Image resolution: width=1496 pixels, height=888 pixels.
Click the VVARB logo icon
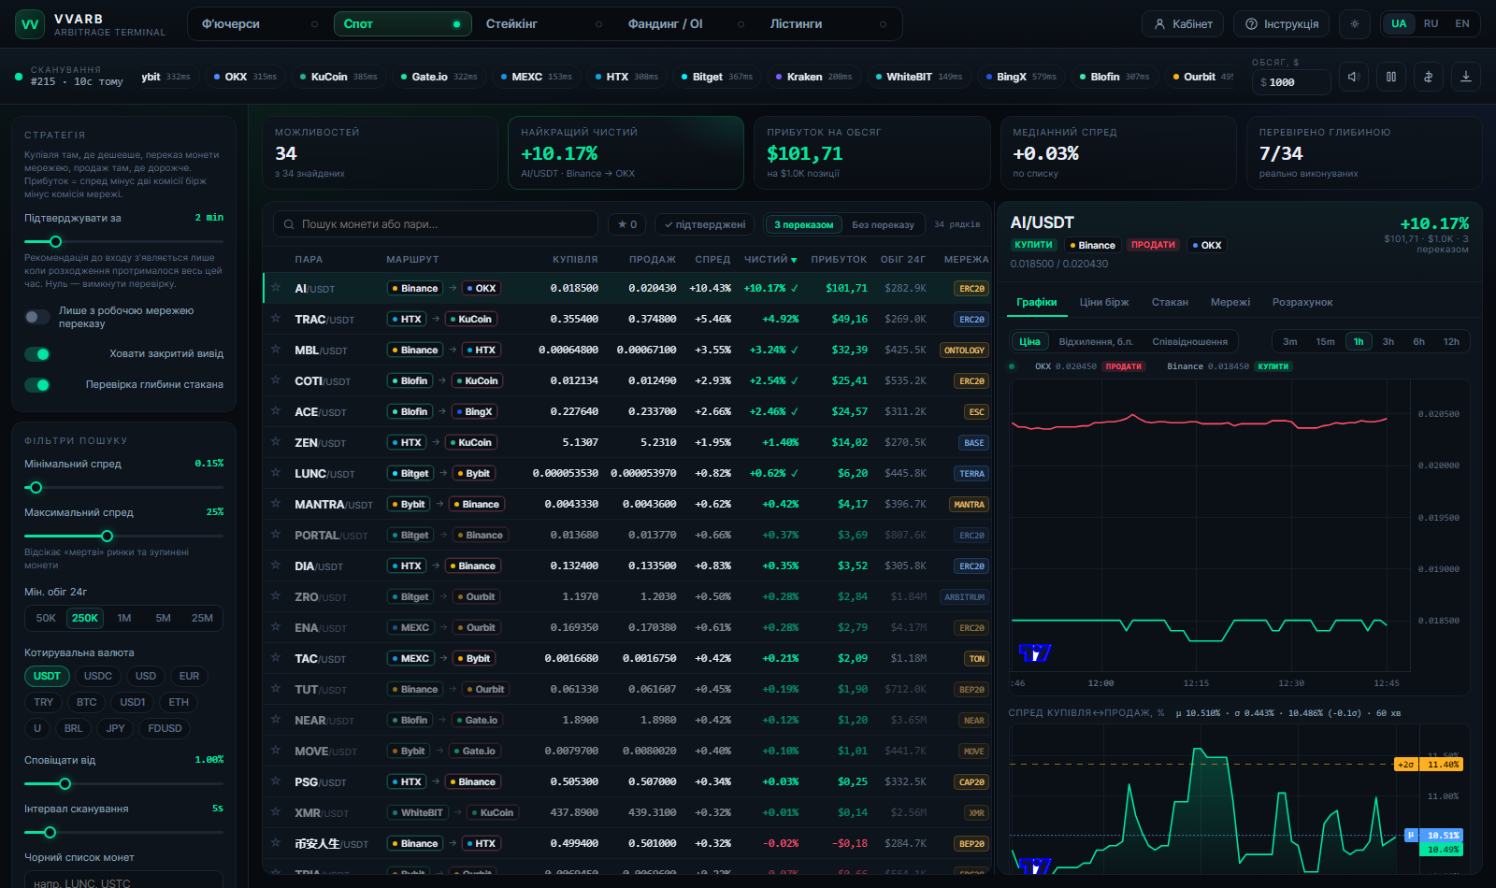pyautogui.click(x=30, y=24)
